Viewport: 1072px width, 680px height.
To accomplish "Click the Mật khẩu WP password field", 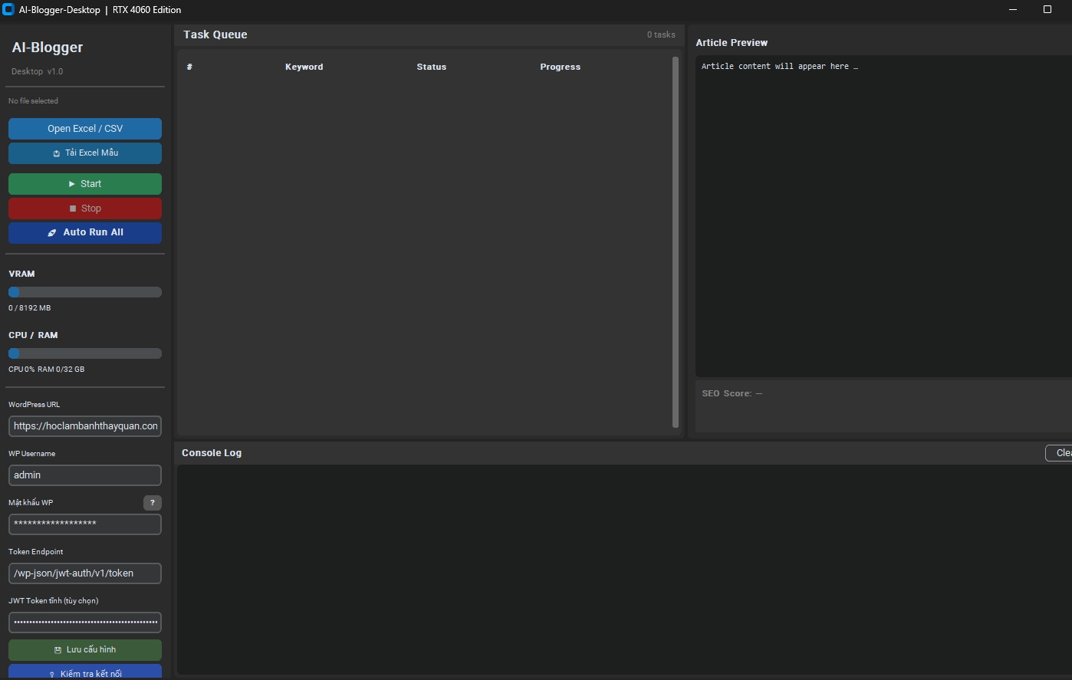I will coord(85,524).
